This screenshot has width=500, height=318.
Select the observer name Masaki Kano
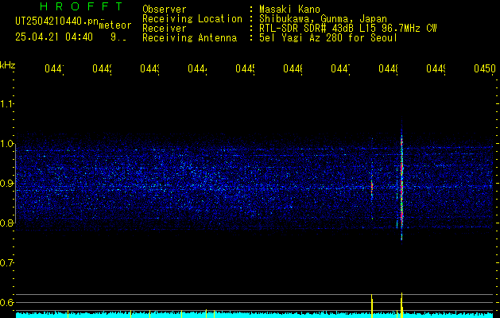point(290,10)
